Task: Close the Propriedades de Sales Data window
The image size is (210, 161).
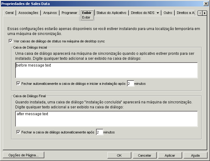Action: click(206, 4)
